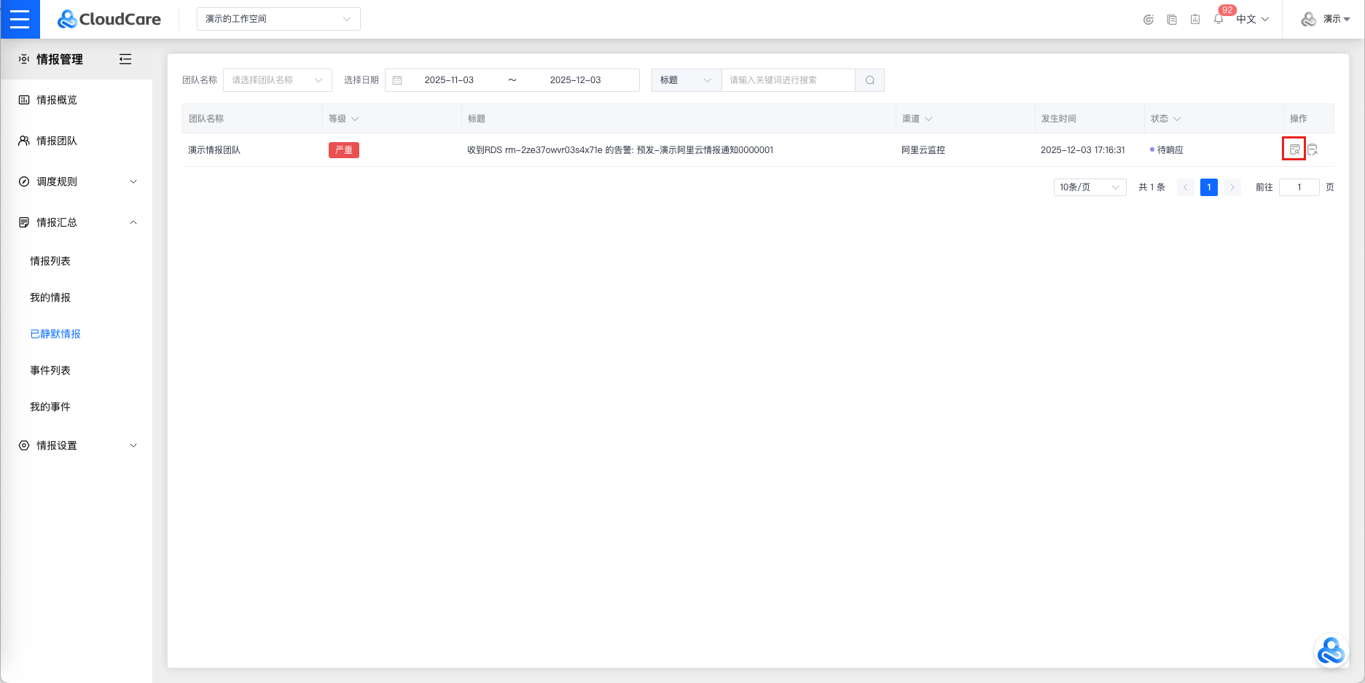Click the document copy icon in header
This screenshot has height=683, width=1365.
(x=1172, y=20)
